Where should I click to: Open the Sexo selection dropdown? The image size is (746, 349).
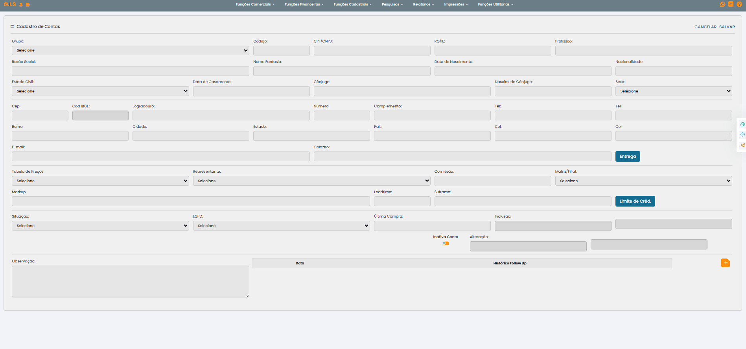pyautogui.click(x=673, y=91)
